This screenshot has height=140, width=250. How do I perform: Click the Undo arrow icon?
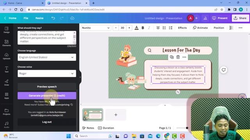point(53,18)
